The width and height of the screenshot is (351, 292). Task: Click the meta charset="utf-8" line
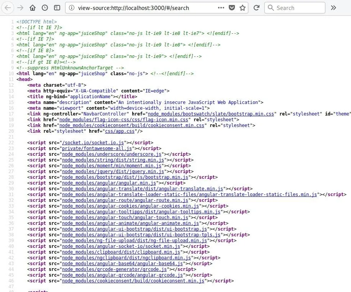pyautogui.click(x=57, y=85)
